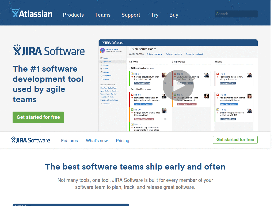Click the assignee avatar on TIS-10
274x206 pixels.
[207, 75]
